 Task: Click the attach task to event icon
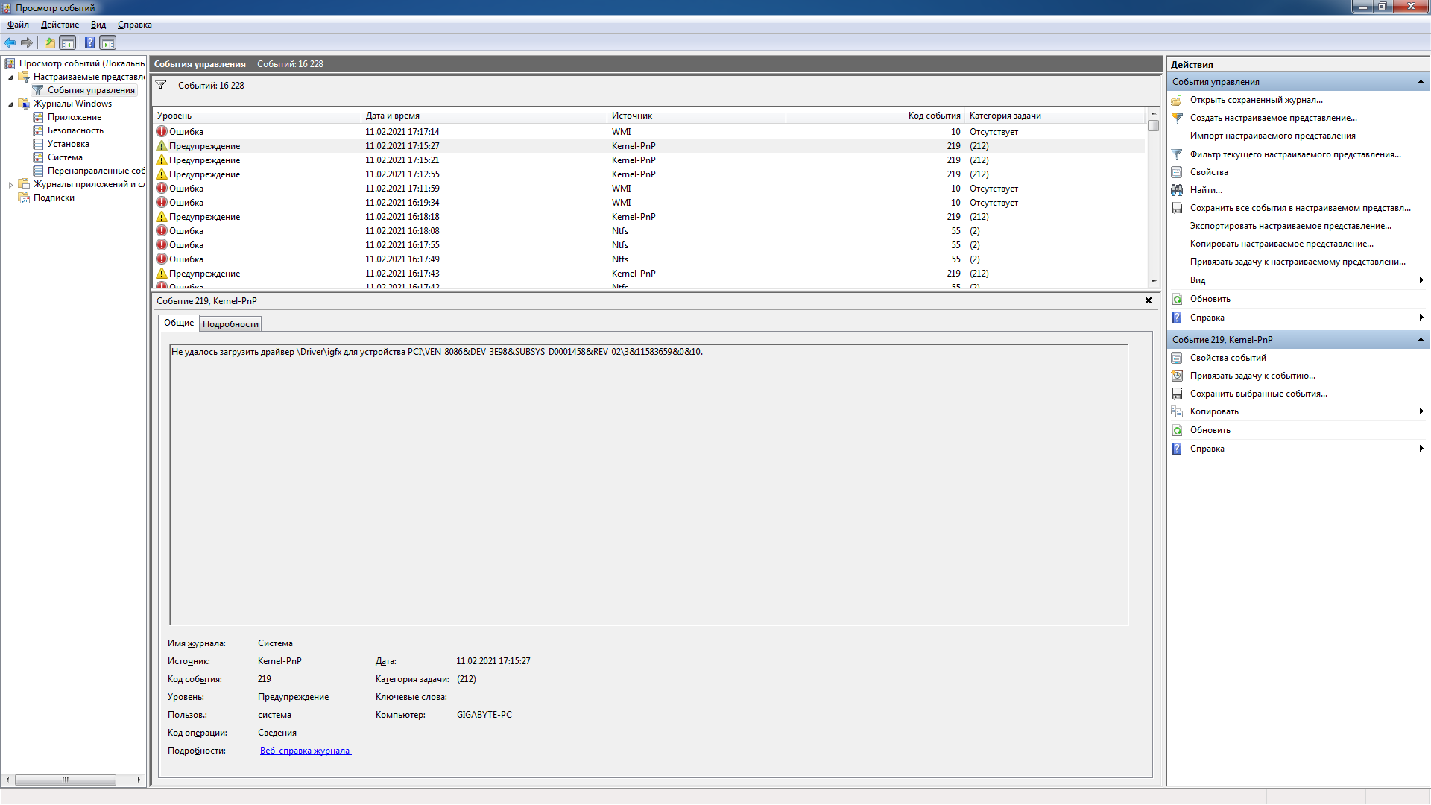1177,376
